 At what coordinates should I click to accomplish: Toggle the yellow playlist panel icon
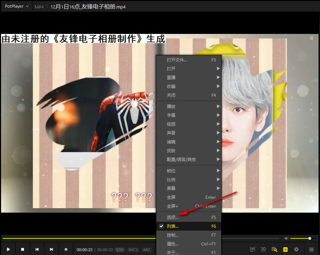(285, 249)
